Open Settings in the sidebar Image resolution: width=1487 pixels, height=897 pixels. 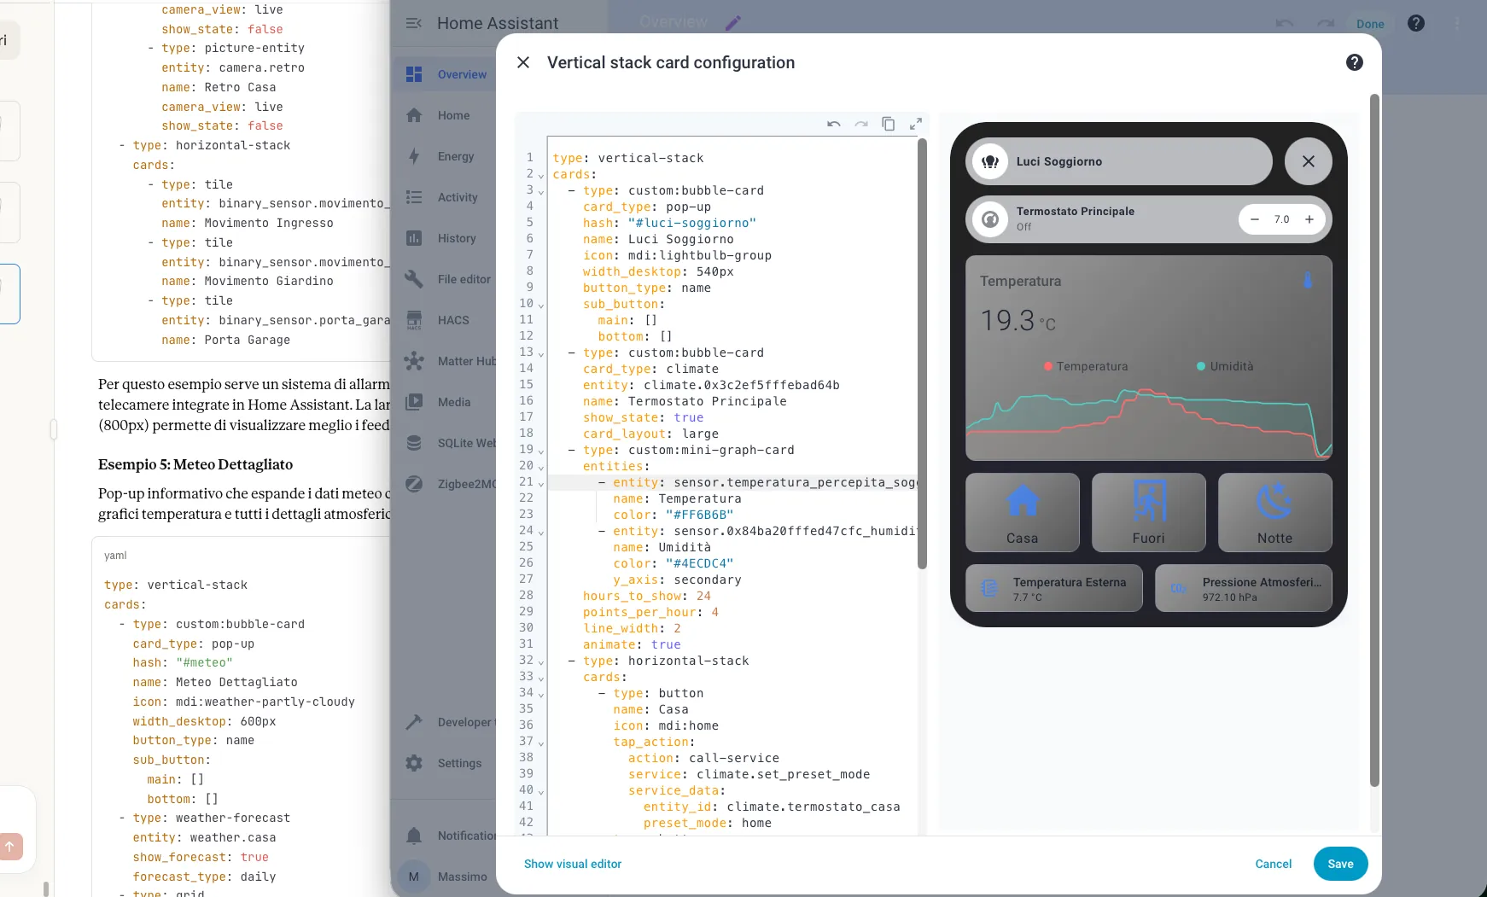pos(459,763)
